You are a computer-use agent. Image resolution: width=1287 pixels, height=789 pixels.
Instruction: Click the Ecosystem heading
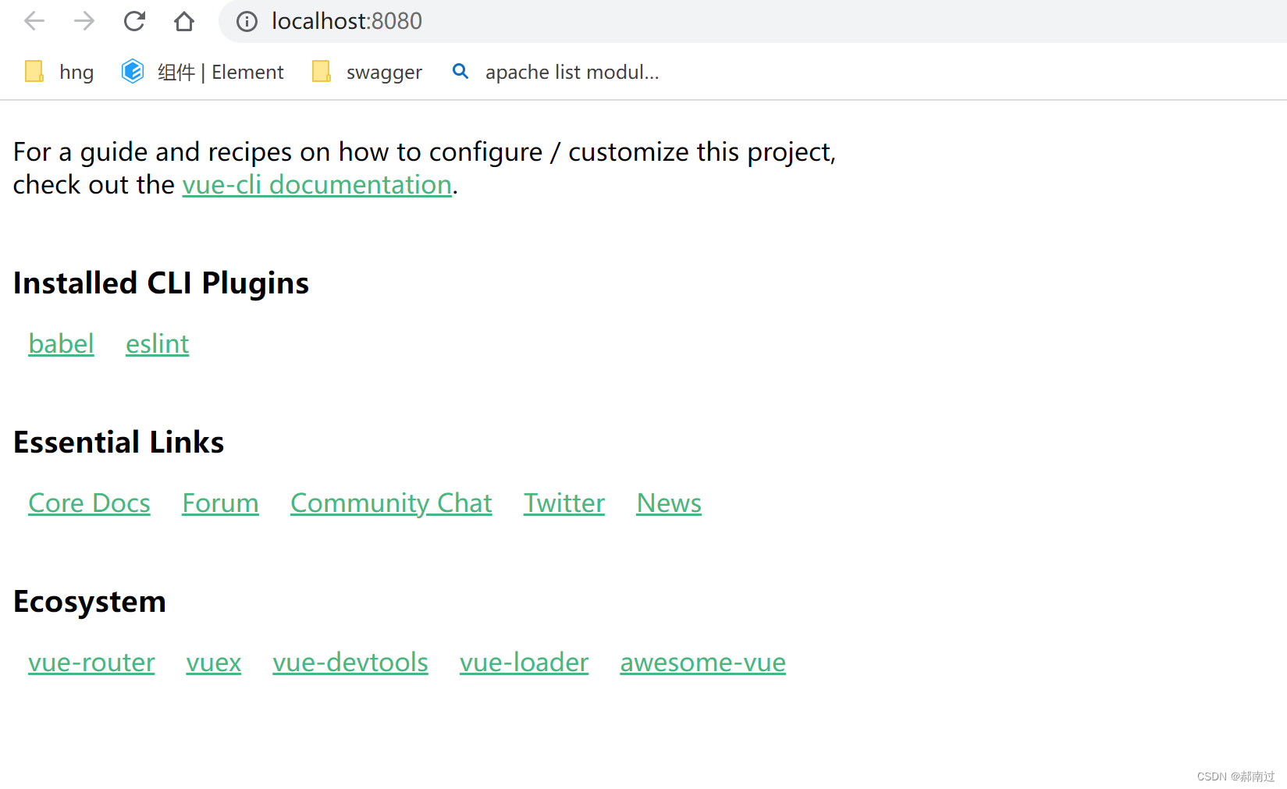[90, 602]
